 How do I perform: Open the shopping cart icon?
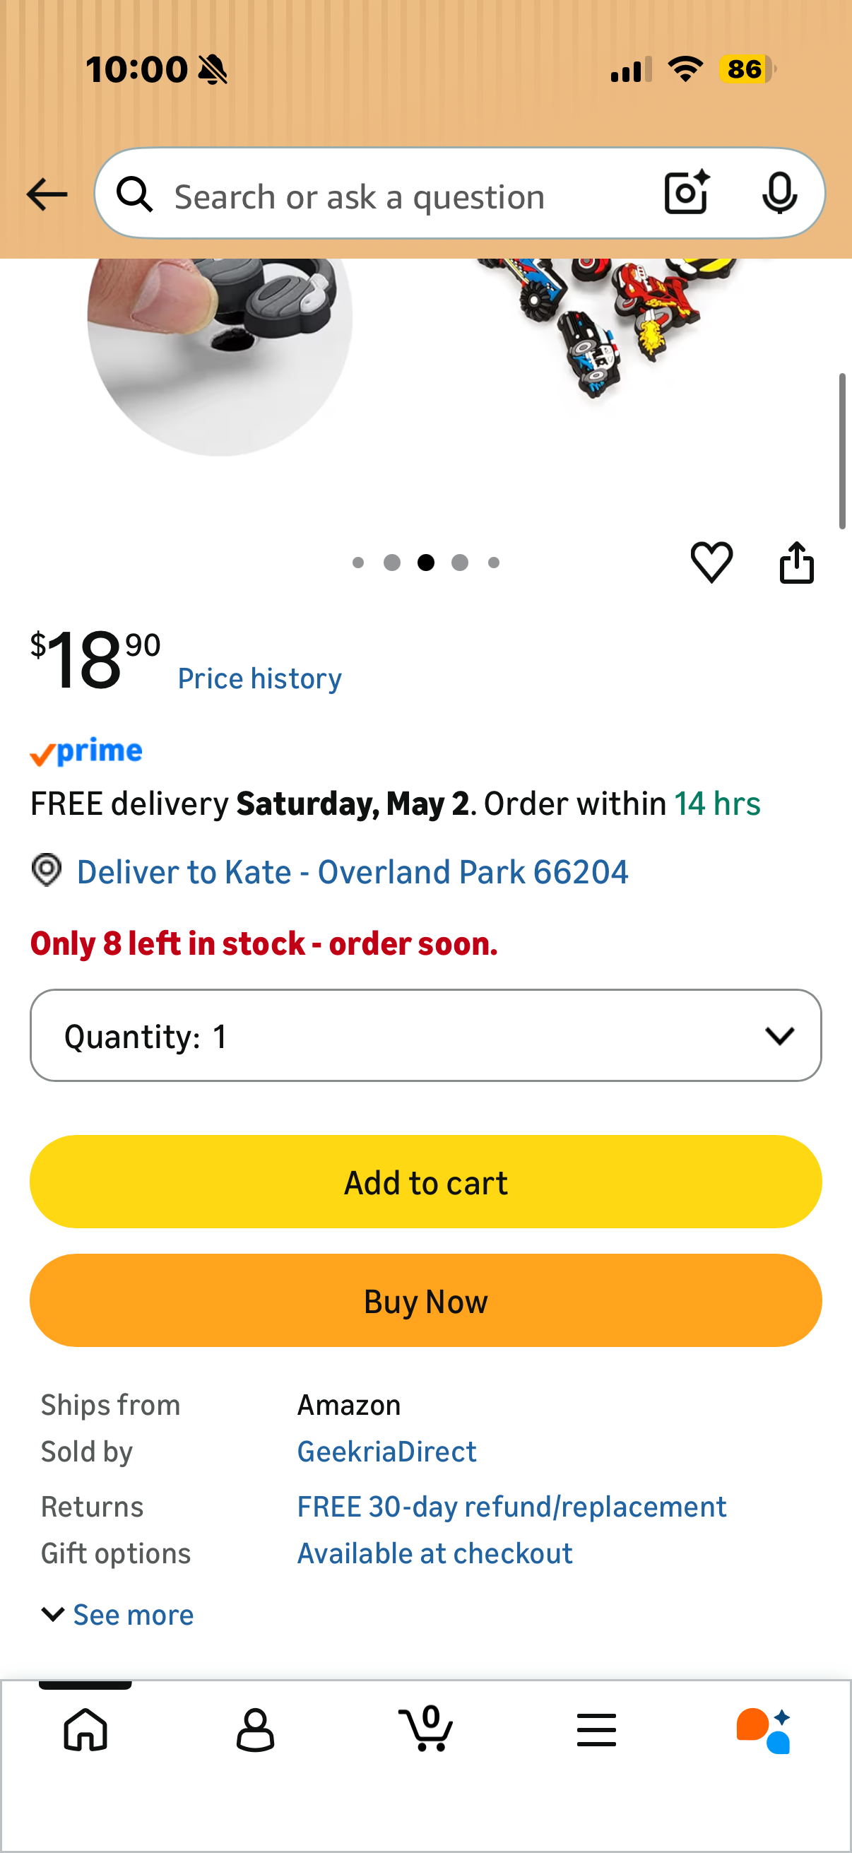[x=425, y=1728]
